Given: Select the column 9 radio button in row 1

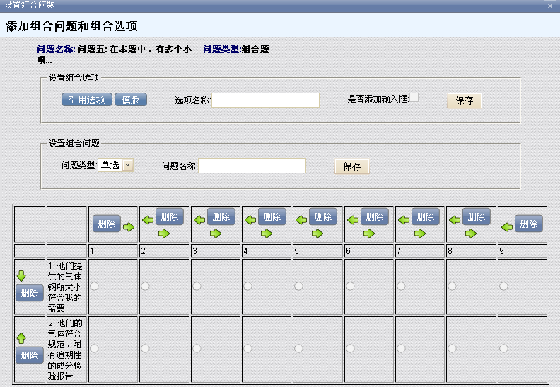Looking at the screenshot, I should tap(503, 286).
